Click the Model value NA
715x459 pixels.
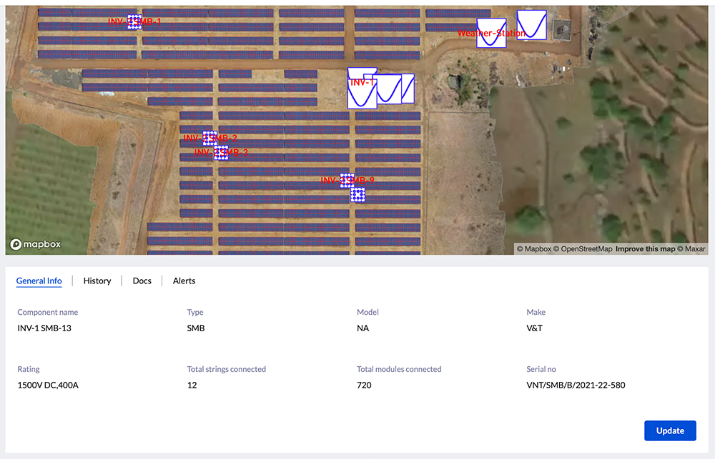coord(363,328)
